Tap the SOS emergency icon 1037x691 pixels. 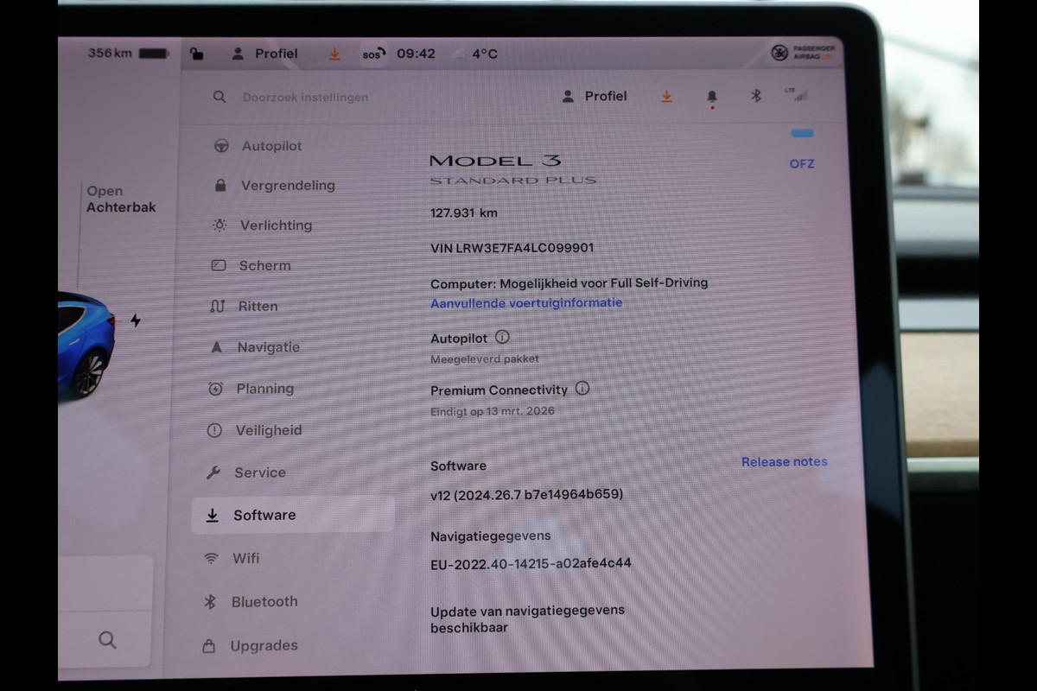372,54
